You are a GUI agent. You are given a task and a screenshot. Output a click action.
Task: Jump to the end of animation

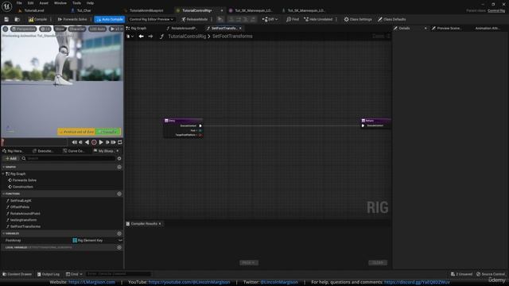pyautogui.click(x=113, y=142)
